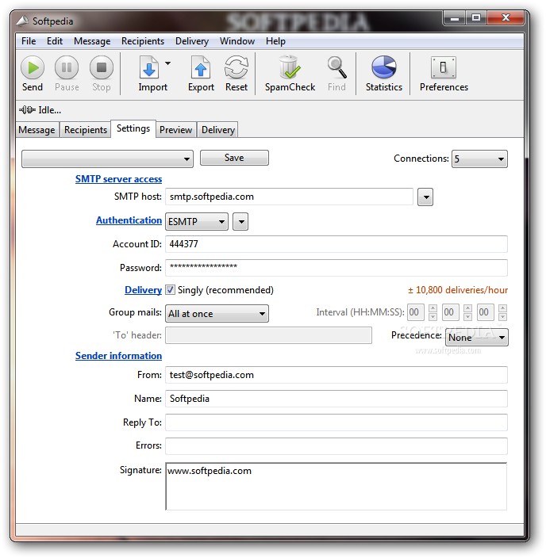
Task: Toggle the Singly (recommended) checkbox
Action: tap(171, 289)
